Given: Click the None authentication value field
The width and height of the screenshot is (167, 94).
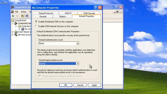Looking at the screenshot, I should (x=57, y=43).
